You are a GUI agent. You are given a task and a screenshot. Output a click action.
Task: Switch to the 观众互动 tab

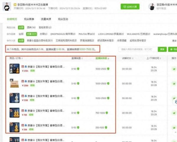(x=63, y=19)
